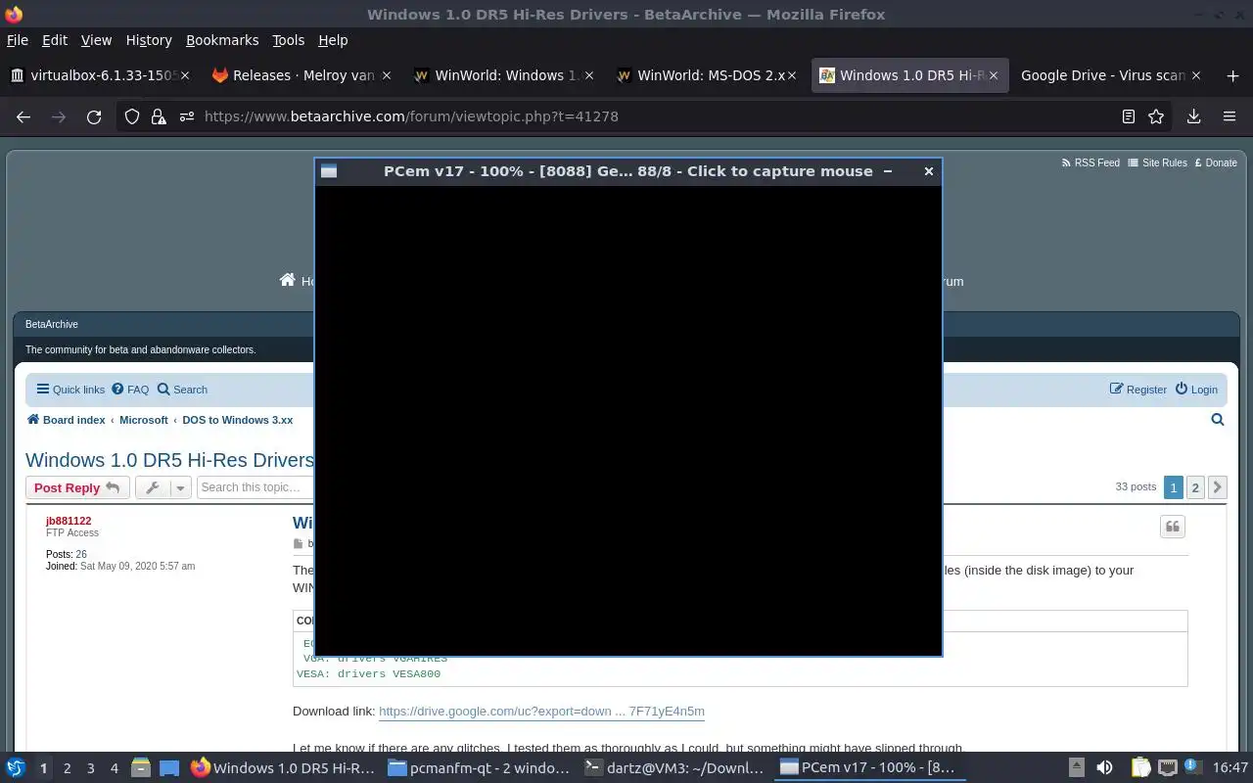Go to page 2 of the topic
The image size is (1253, 783).
(1195, 486)
